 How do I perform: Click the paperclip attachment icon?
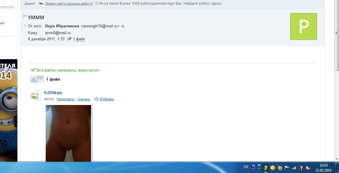point(69,39)
